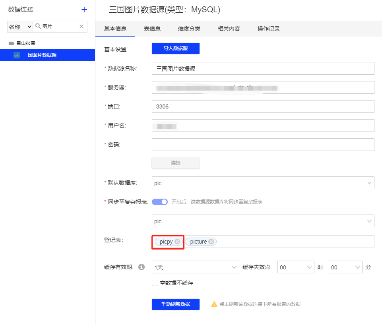Switch to the 表信息 tab
Screen dimensions: 382x325
coord(152,29)
